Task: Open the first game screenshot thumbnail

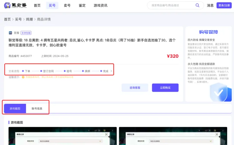Action: [x=62, y=136]
